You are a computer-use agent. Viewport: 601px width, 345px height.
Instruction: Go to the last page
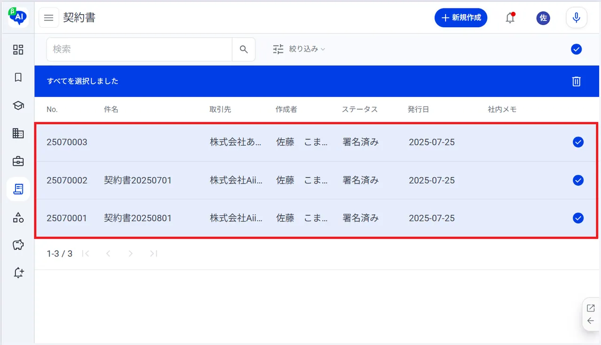point(153,254)
